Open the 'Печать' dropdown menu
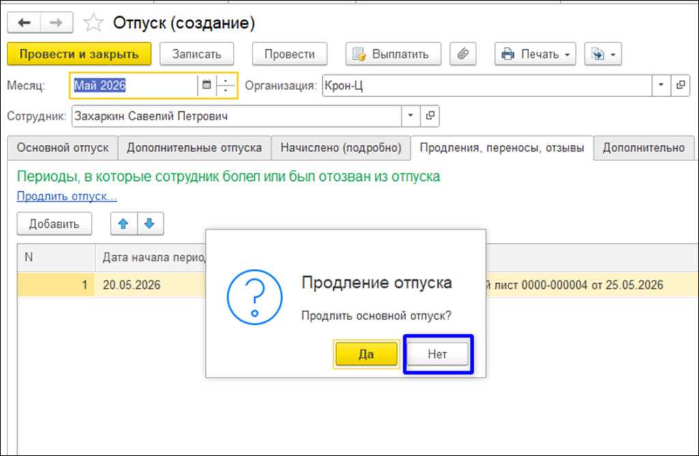The image size is (699, 456). 535,55
